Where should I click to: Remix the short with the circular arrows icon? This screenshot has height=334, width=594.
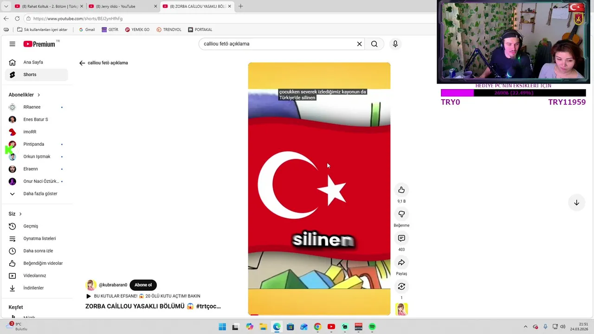point(401,286)
